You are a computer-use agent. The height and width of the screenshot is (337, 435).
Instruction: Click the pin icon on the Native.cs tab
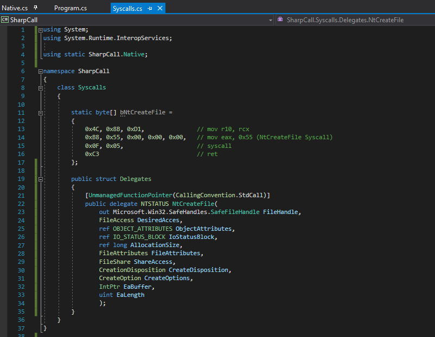[x=35, y=8]
